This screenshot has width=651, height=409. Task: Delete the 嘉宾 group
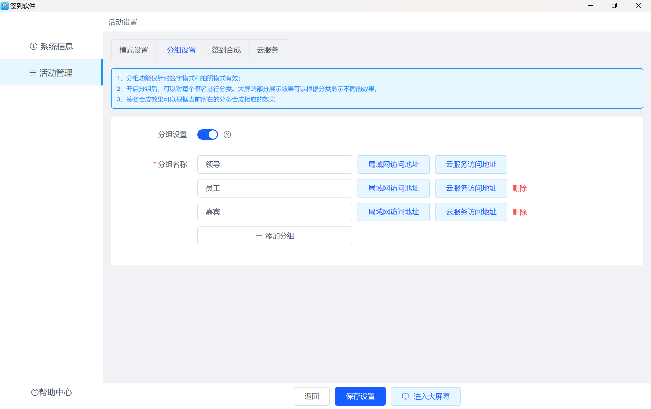click(519, 212)
